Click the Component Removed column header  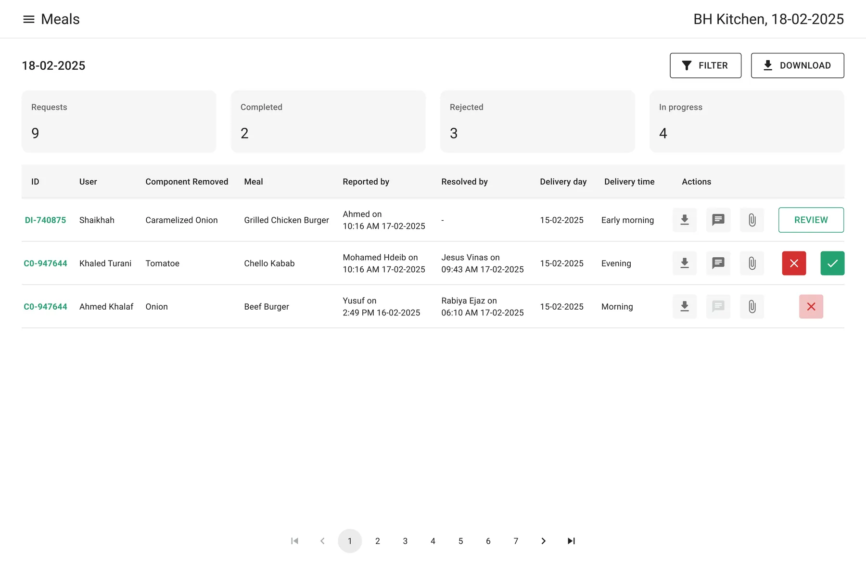tap(187, 182)
